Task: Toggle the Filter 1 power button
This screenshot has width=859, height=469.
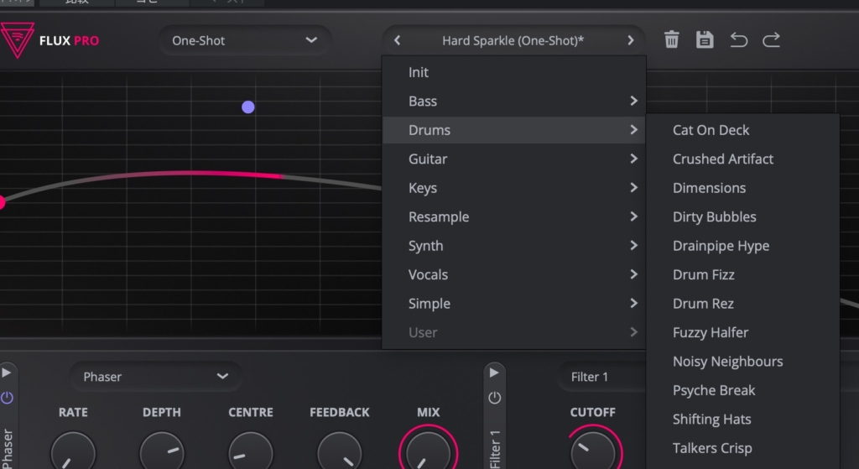Action: click(494, 398)
